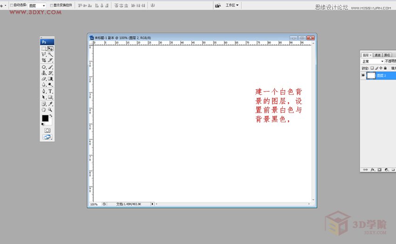Swap foreground and background colors

[51, 116]
